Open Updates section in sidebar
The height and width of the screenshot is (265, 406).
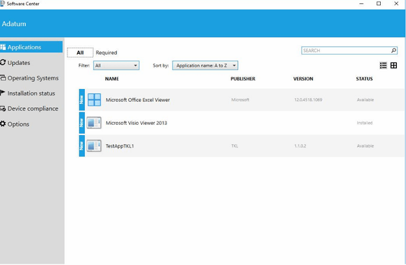tap(18, 63)
